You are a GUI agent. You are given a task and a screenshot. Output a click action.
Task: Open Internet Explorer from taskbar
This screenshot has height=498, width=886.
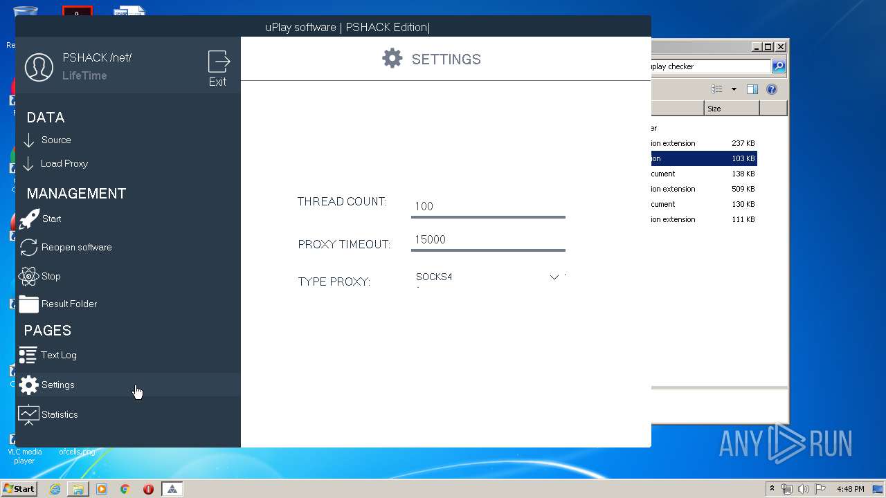55,489
